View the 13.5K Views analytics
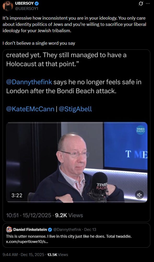 [58, 255]
